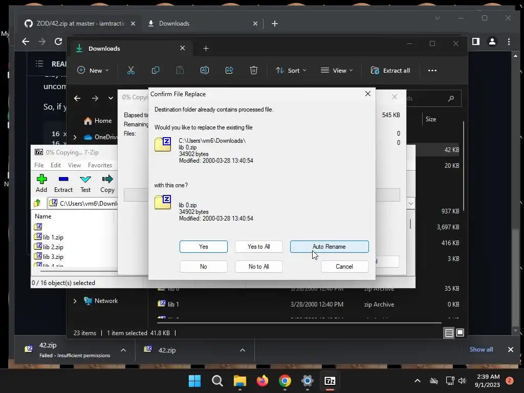Open the Sort dropdown in Explorer
524x393 pixels.
[291, 71]
